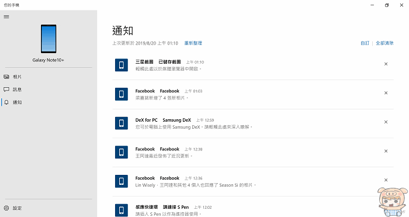The image size is (409, 217).
Task: Click 自訂 customize link
Action: [x=365, y=43]
